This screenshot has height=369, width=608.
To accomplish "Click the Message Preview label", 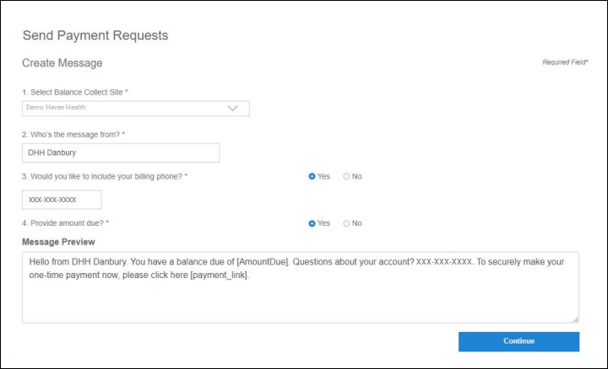I will pos(58,242).
